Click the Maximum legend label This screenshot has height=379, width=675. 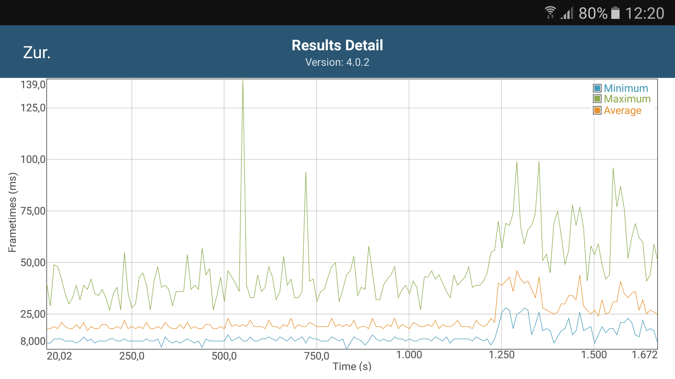coord(627,99)
